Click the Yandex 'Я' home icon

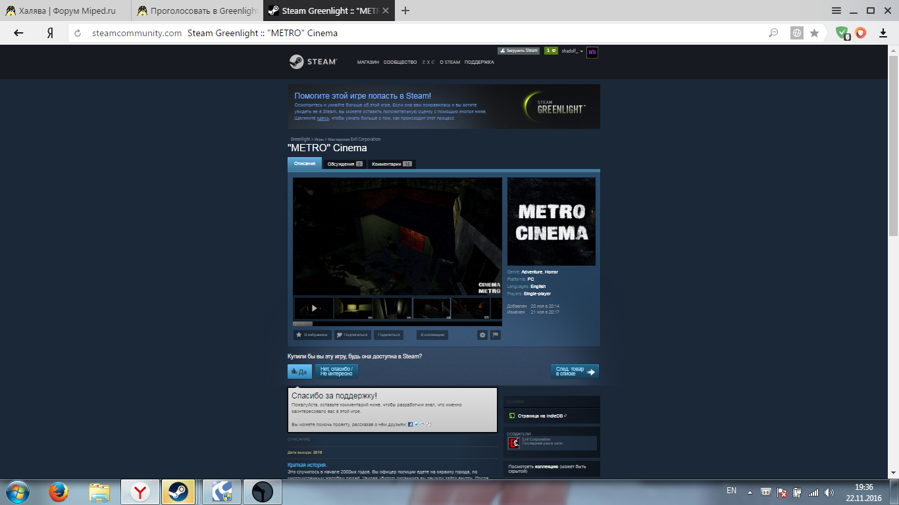click(x=50, y=33)
